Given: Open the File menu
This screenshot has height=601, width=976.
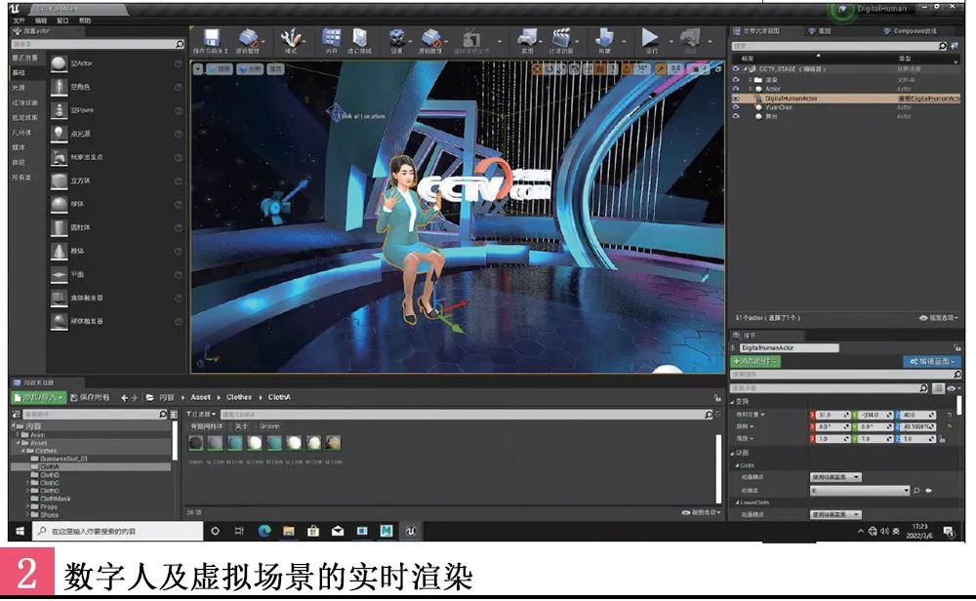Looking at the screenshot, I should pyautogui.click(x=19, y=20).
